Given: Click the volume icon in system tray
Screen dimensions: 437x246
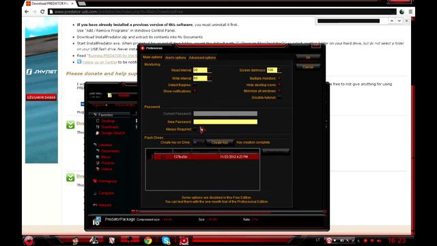Looking at the screenshot, I should point(379,241).
